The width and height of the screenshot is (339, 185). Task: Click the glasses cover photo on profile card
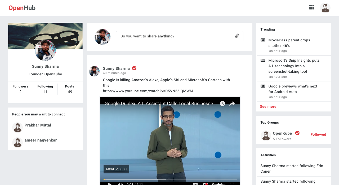45,36
